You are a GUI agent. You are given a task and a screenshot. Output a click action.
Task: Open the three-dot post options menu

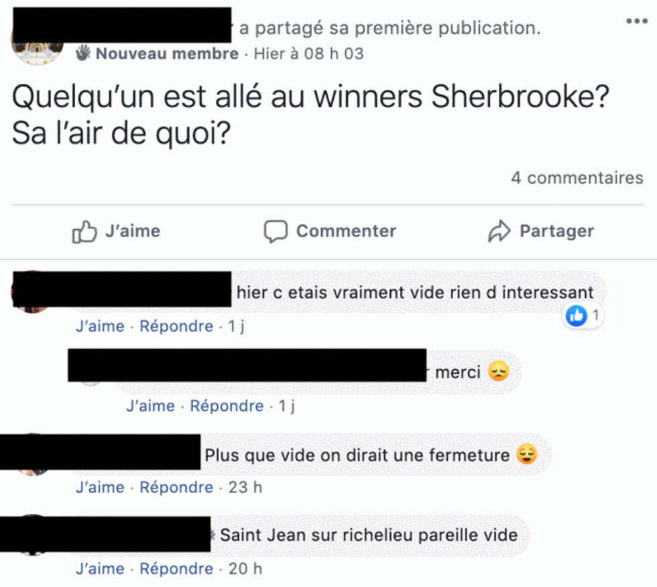[x=636, y=21]
